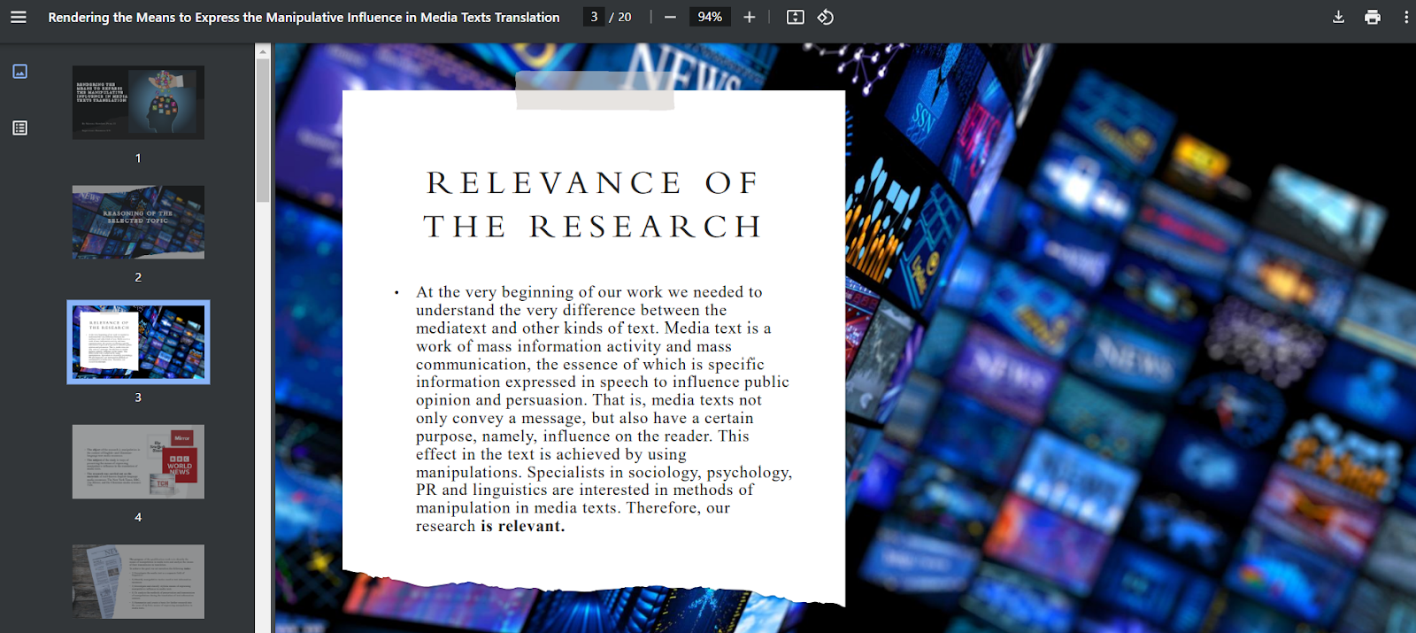Rotate the document counterclockwise

(826, 17)
